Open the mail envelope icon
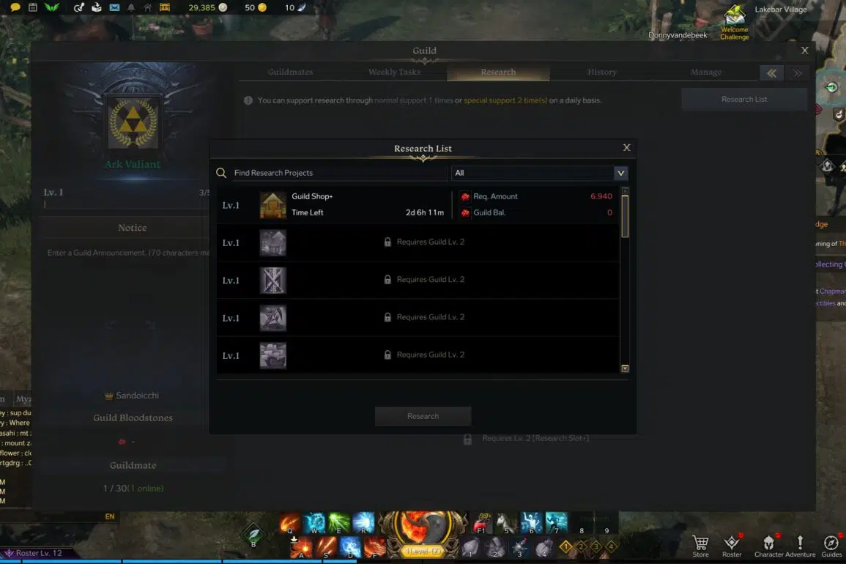The height and width of the screenshot is (564, 846). point(114,7)
